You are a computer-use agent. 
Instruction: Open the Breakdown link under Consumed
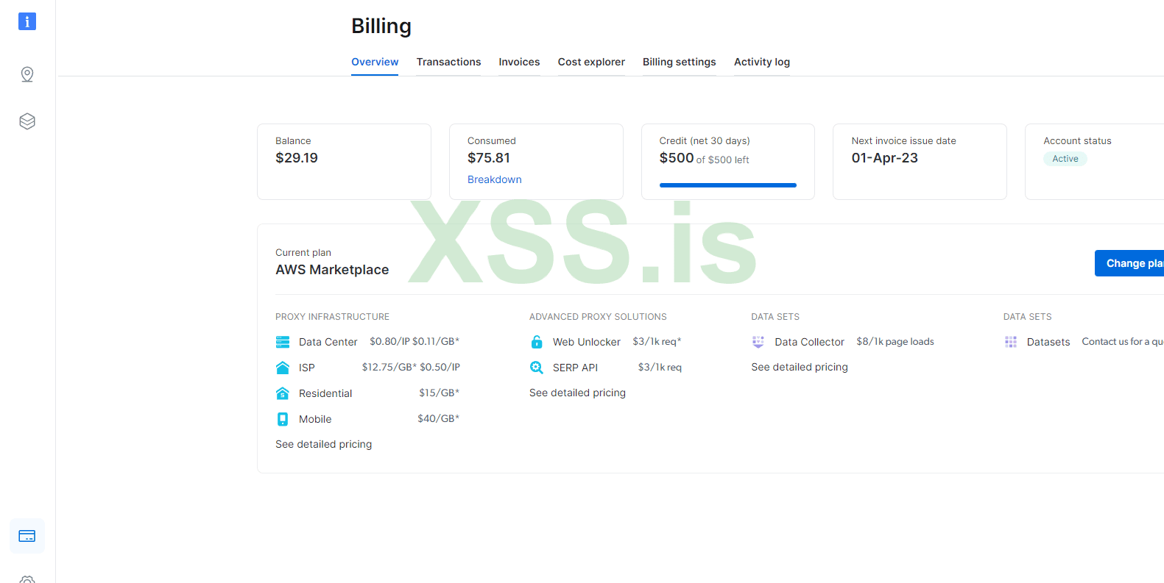(x=494, y=179)
